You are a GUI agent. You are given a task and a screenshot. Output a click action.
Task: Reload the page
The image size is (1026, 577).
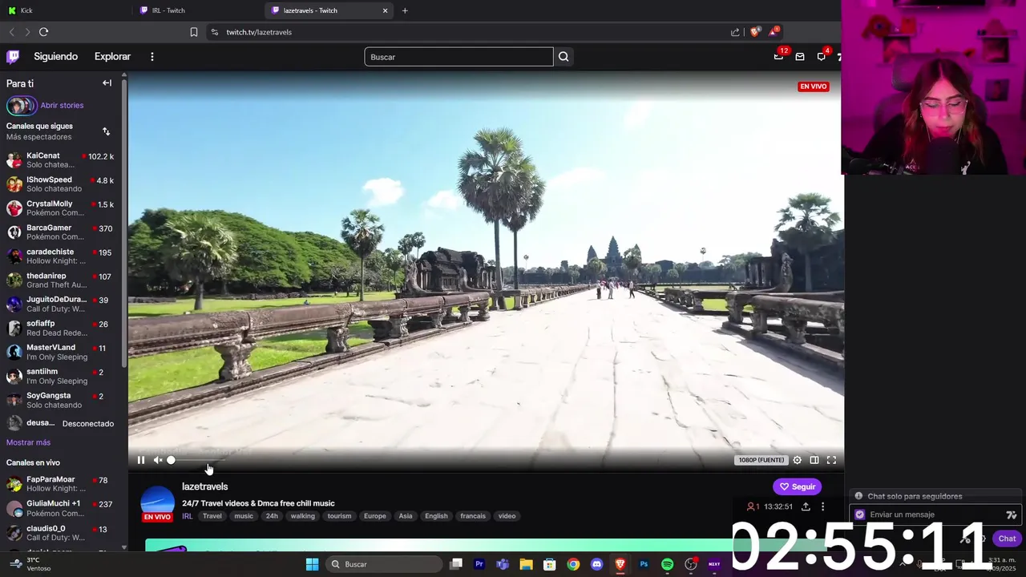pyautogui.click(x=43, y=32)
